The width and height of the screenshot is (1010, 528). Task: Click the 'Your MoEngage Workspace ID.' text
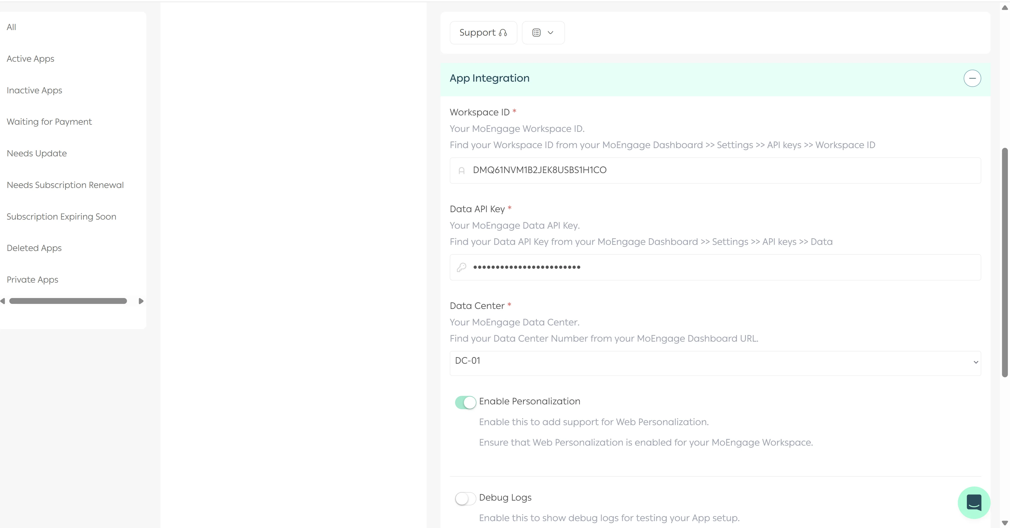[x=517, y=129]
